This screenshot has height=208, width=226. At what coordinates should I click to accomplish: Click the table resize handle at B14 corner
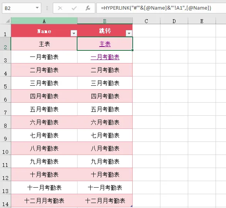(132, 206)
